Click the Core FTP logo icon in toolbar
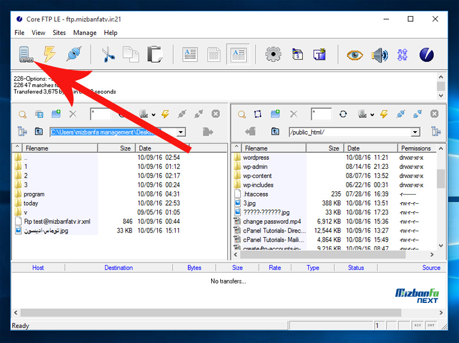The height and width of the screenshot is (343, 459). pyautogui.click(x=426, y=54)
